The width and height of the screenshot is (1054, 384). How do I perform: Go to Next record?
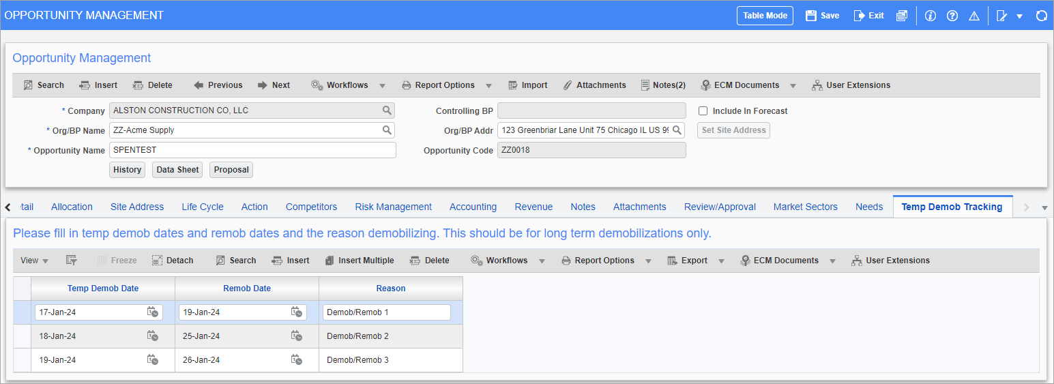point(274,85)
